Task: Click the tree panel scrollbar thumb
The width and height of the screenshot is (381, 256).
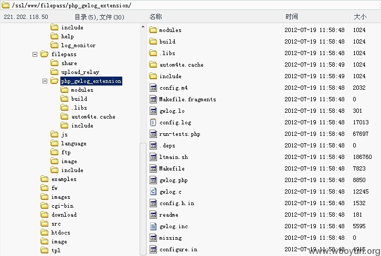Action: tap(143, 199)
